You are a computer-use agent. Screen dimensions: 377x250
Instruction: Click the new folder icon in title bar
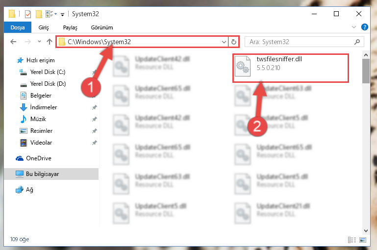pos(39,14)
